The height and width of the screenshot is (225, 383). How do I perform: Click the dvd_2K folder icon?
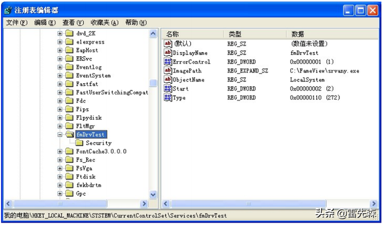(69, 34)
